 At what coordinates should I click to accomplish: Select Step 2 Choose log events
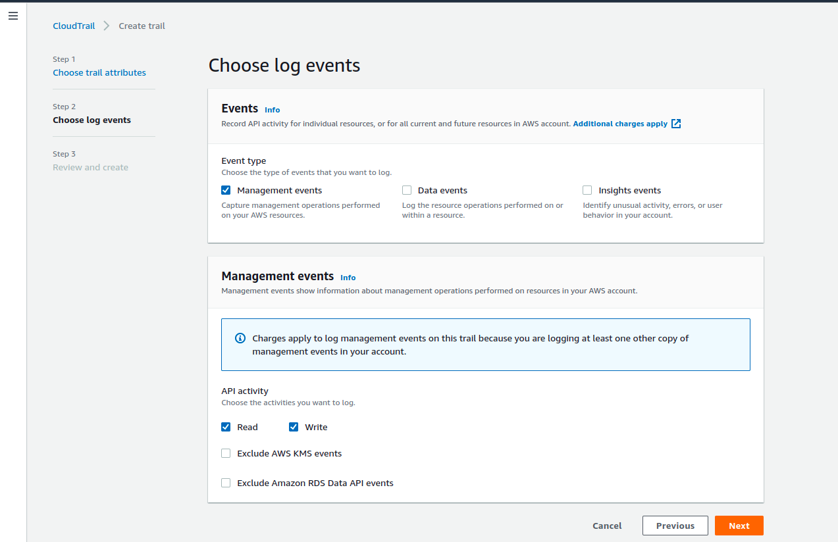tap(92, 119)
